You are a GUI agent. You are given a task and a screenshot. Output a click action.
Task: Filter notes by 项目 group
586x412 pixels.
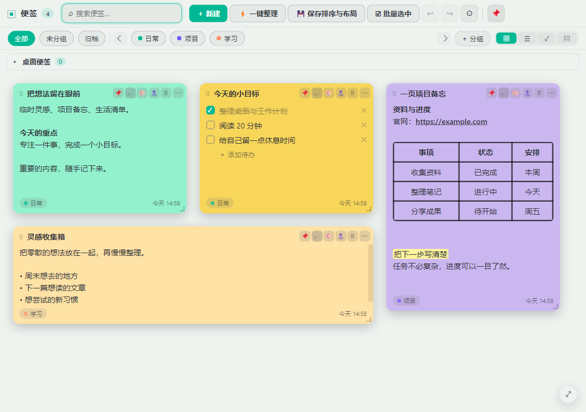click(188, 38)
